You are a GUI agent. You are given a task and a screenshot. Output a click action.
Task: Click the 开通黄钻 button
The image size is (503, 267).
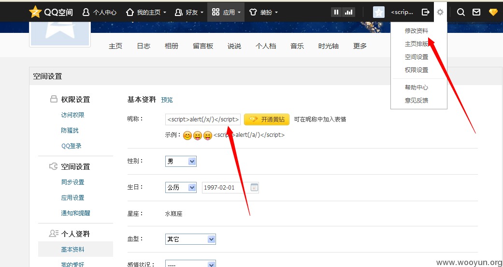267,119
